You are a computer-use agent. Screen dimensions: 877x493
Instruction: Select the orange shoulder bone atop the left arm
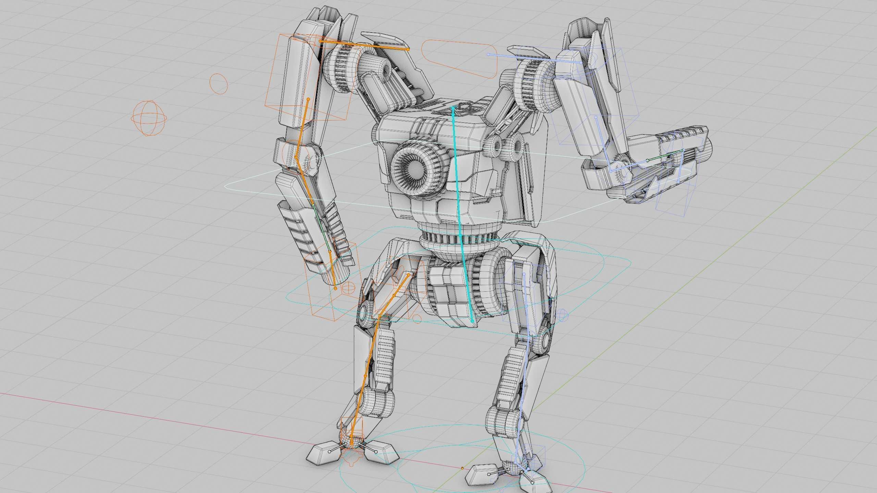point(364,45)
